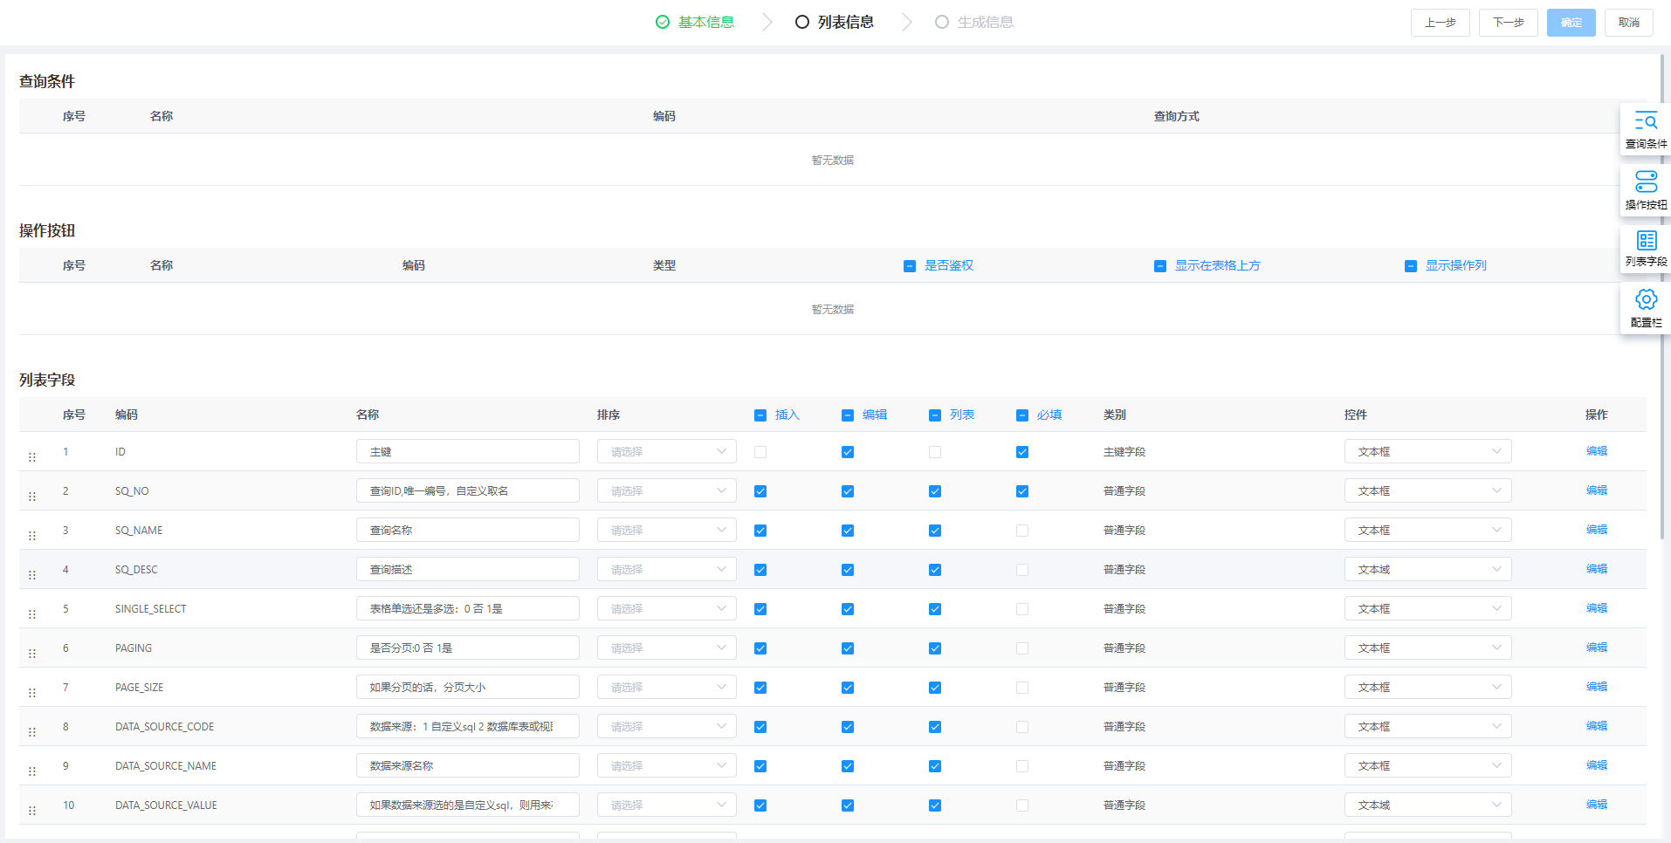Open the 文本域 控件 dropdown for DATA_SOURCE_VALUE row
Image resolution: width=1671 pixels, height=843 pixels.
[1428, 805]
